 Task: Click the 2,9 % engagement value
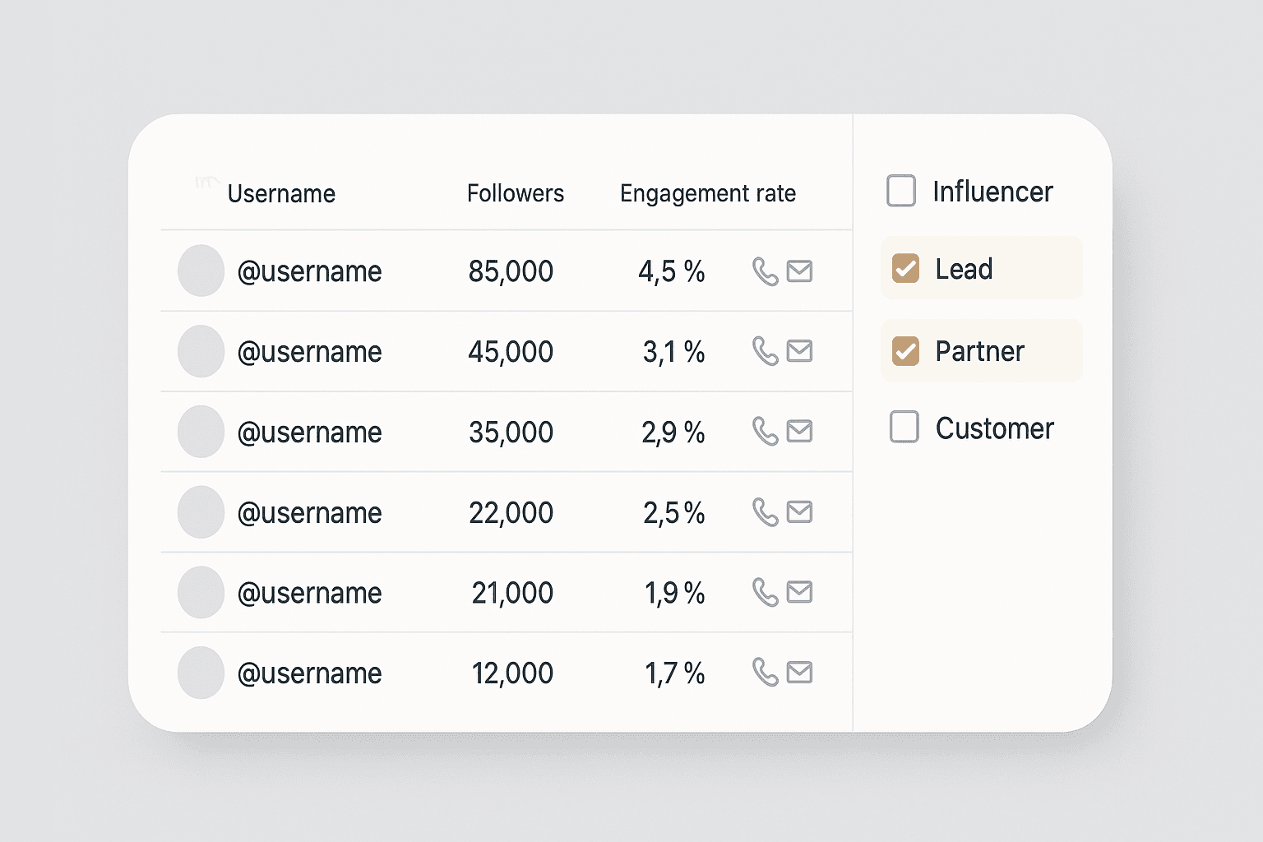[x=673, y=433]
